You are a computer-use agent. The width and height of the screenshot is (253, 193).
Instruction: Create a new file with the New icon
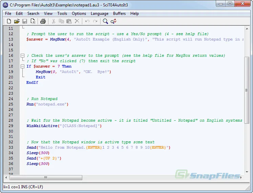(x=9, y=21)
